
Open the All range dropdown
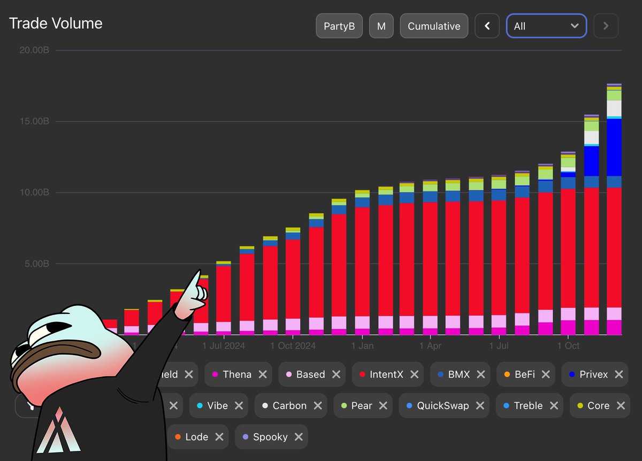546,26
